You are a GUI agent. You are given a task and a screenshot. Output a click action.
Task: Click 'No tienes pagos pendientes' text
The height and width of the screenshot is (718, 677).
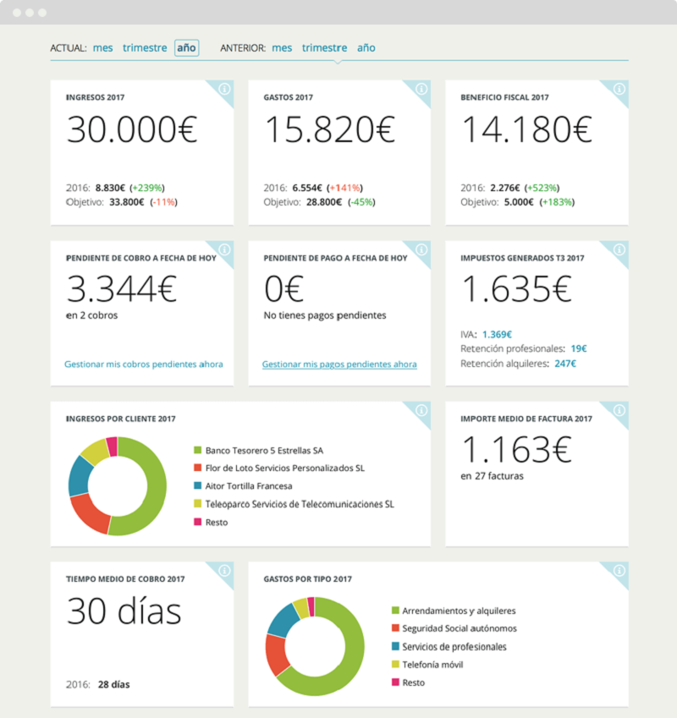tap(325, 315)
